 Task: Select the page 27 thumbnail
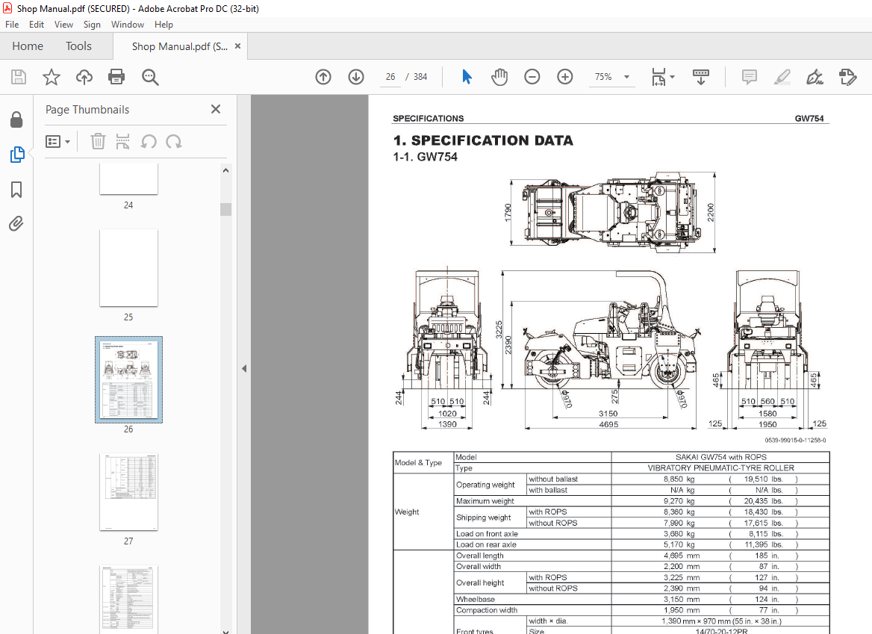(x=128, y=492)
